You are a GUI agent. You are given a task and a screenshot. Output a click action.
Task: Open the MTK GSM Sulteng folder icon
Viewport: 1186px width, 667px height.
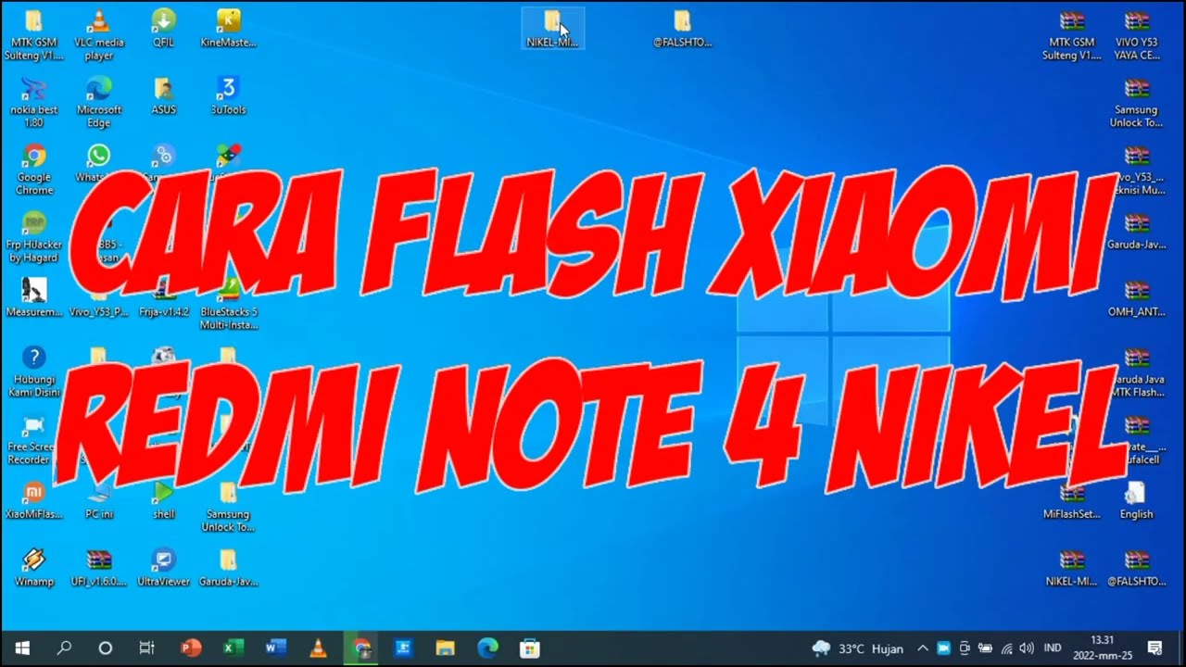[x=34, y=35]
